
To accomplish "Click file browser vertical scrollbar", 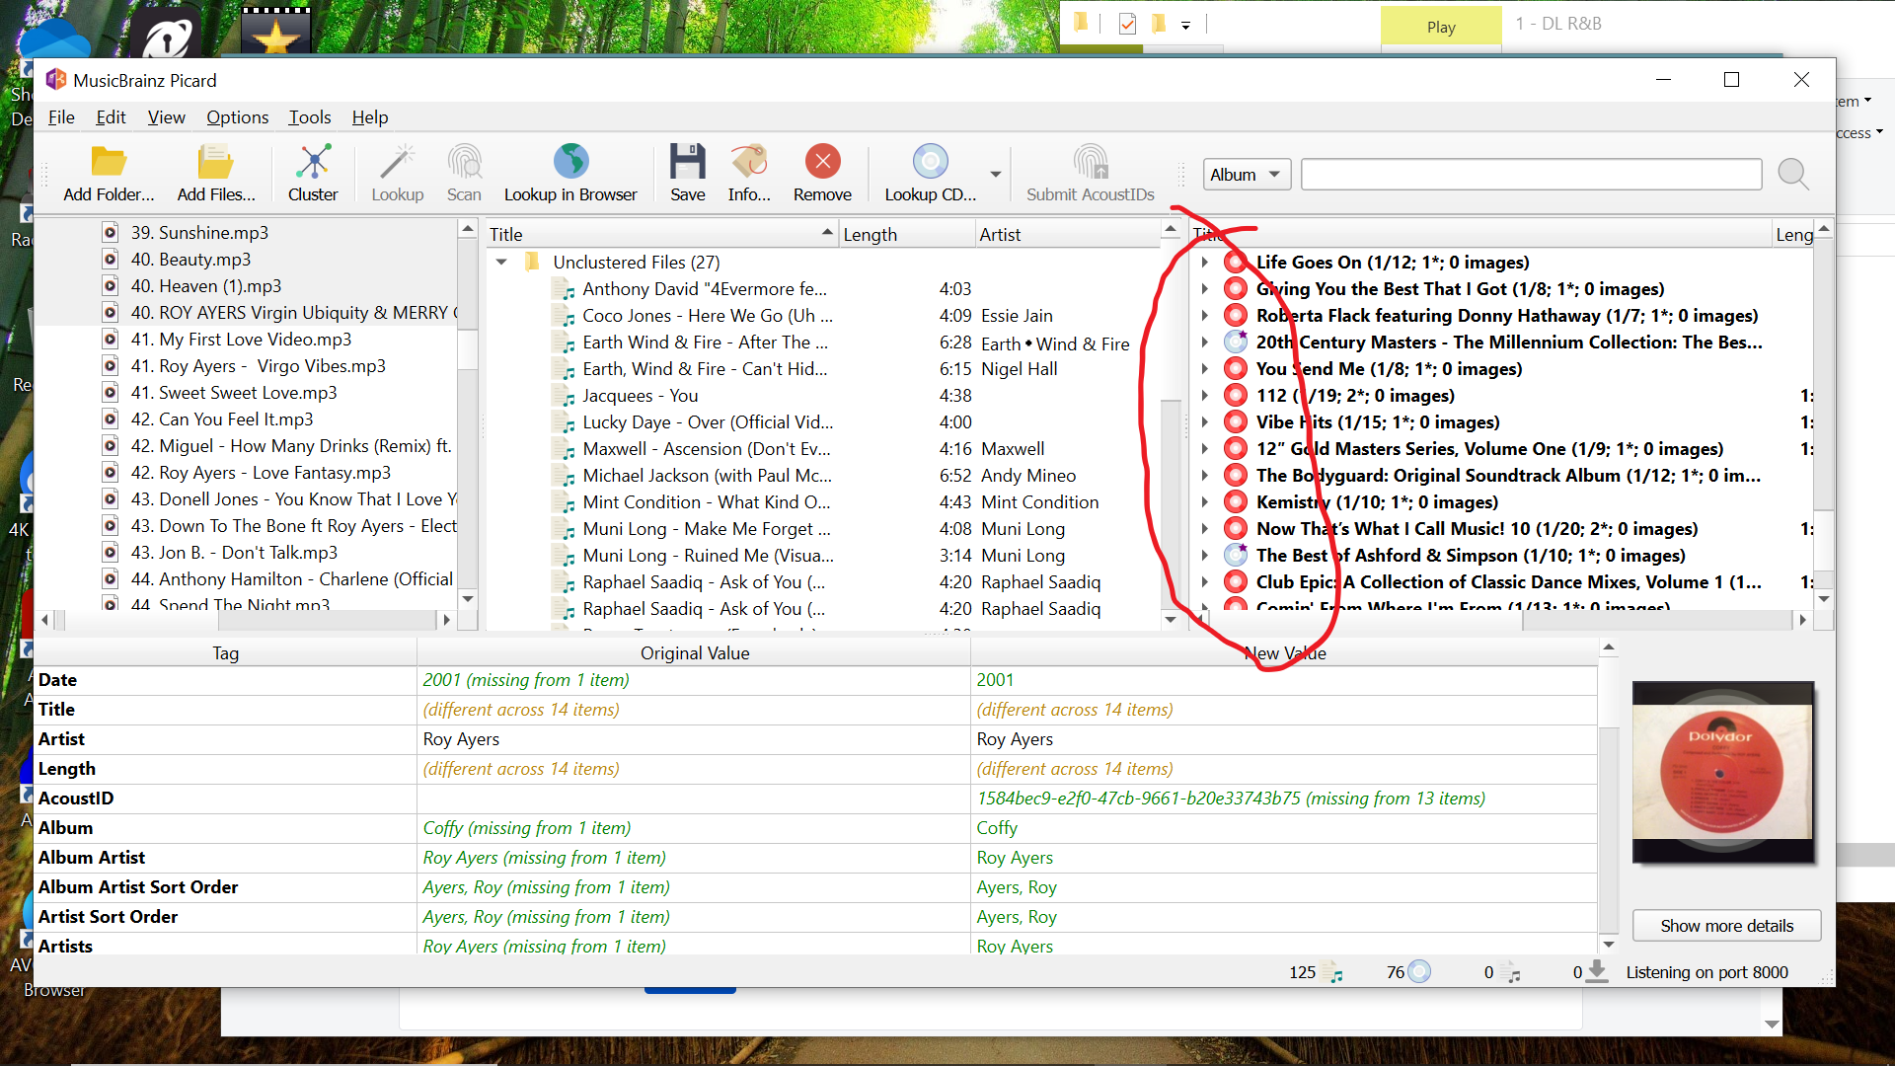I will 468,415.
